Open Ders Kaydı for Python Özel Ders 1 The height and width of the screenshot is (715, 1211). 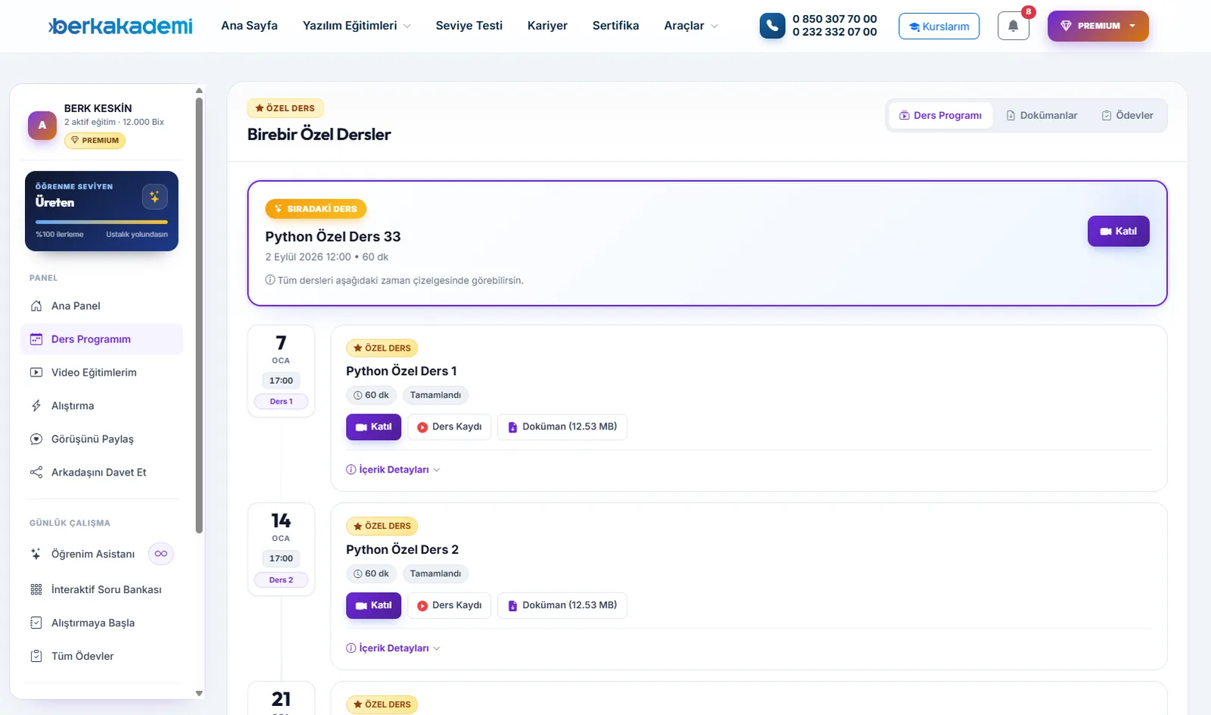(450, 427)
